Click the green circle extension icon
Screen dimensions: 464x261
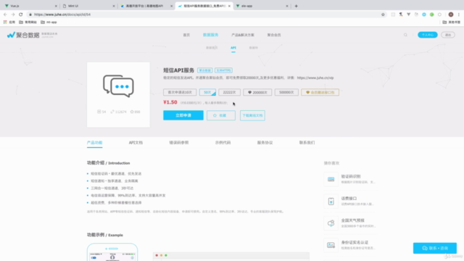pos(432,14)
